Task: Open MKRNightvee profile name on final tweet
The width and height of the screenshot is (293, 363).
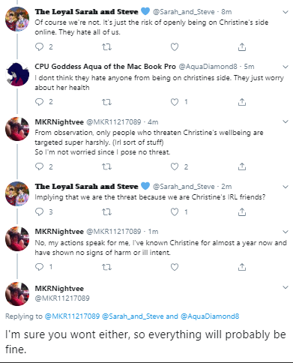Action: [59, 289]
